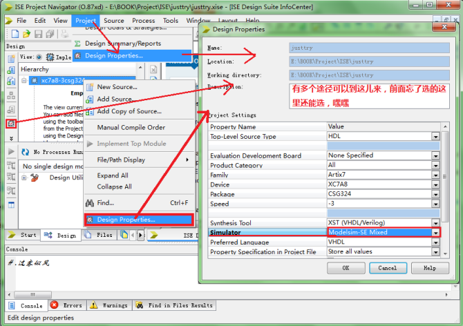
Task: Select the Implementation view radio button
Action: (x=39, y=57)
